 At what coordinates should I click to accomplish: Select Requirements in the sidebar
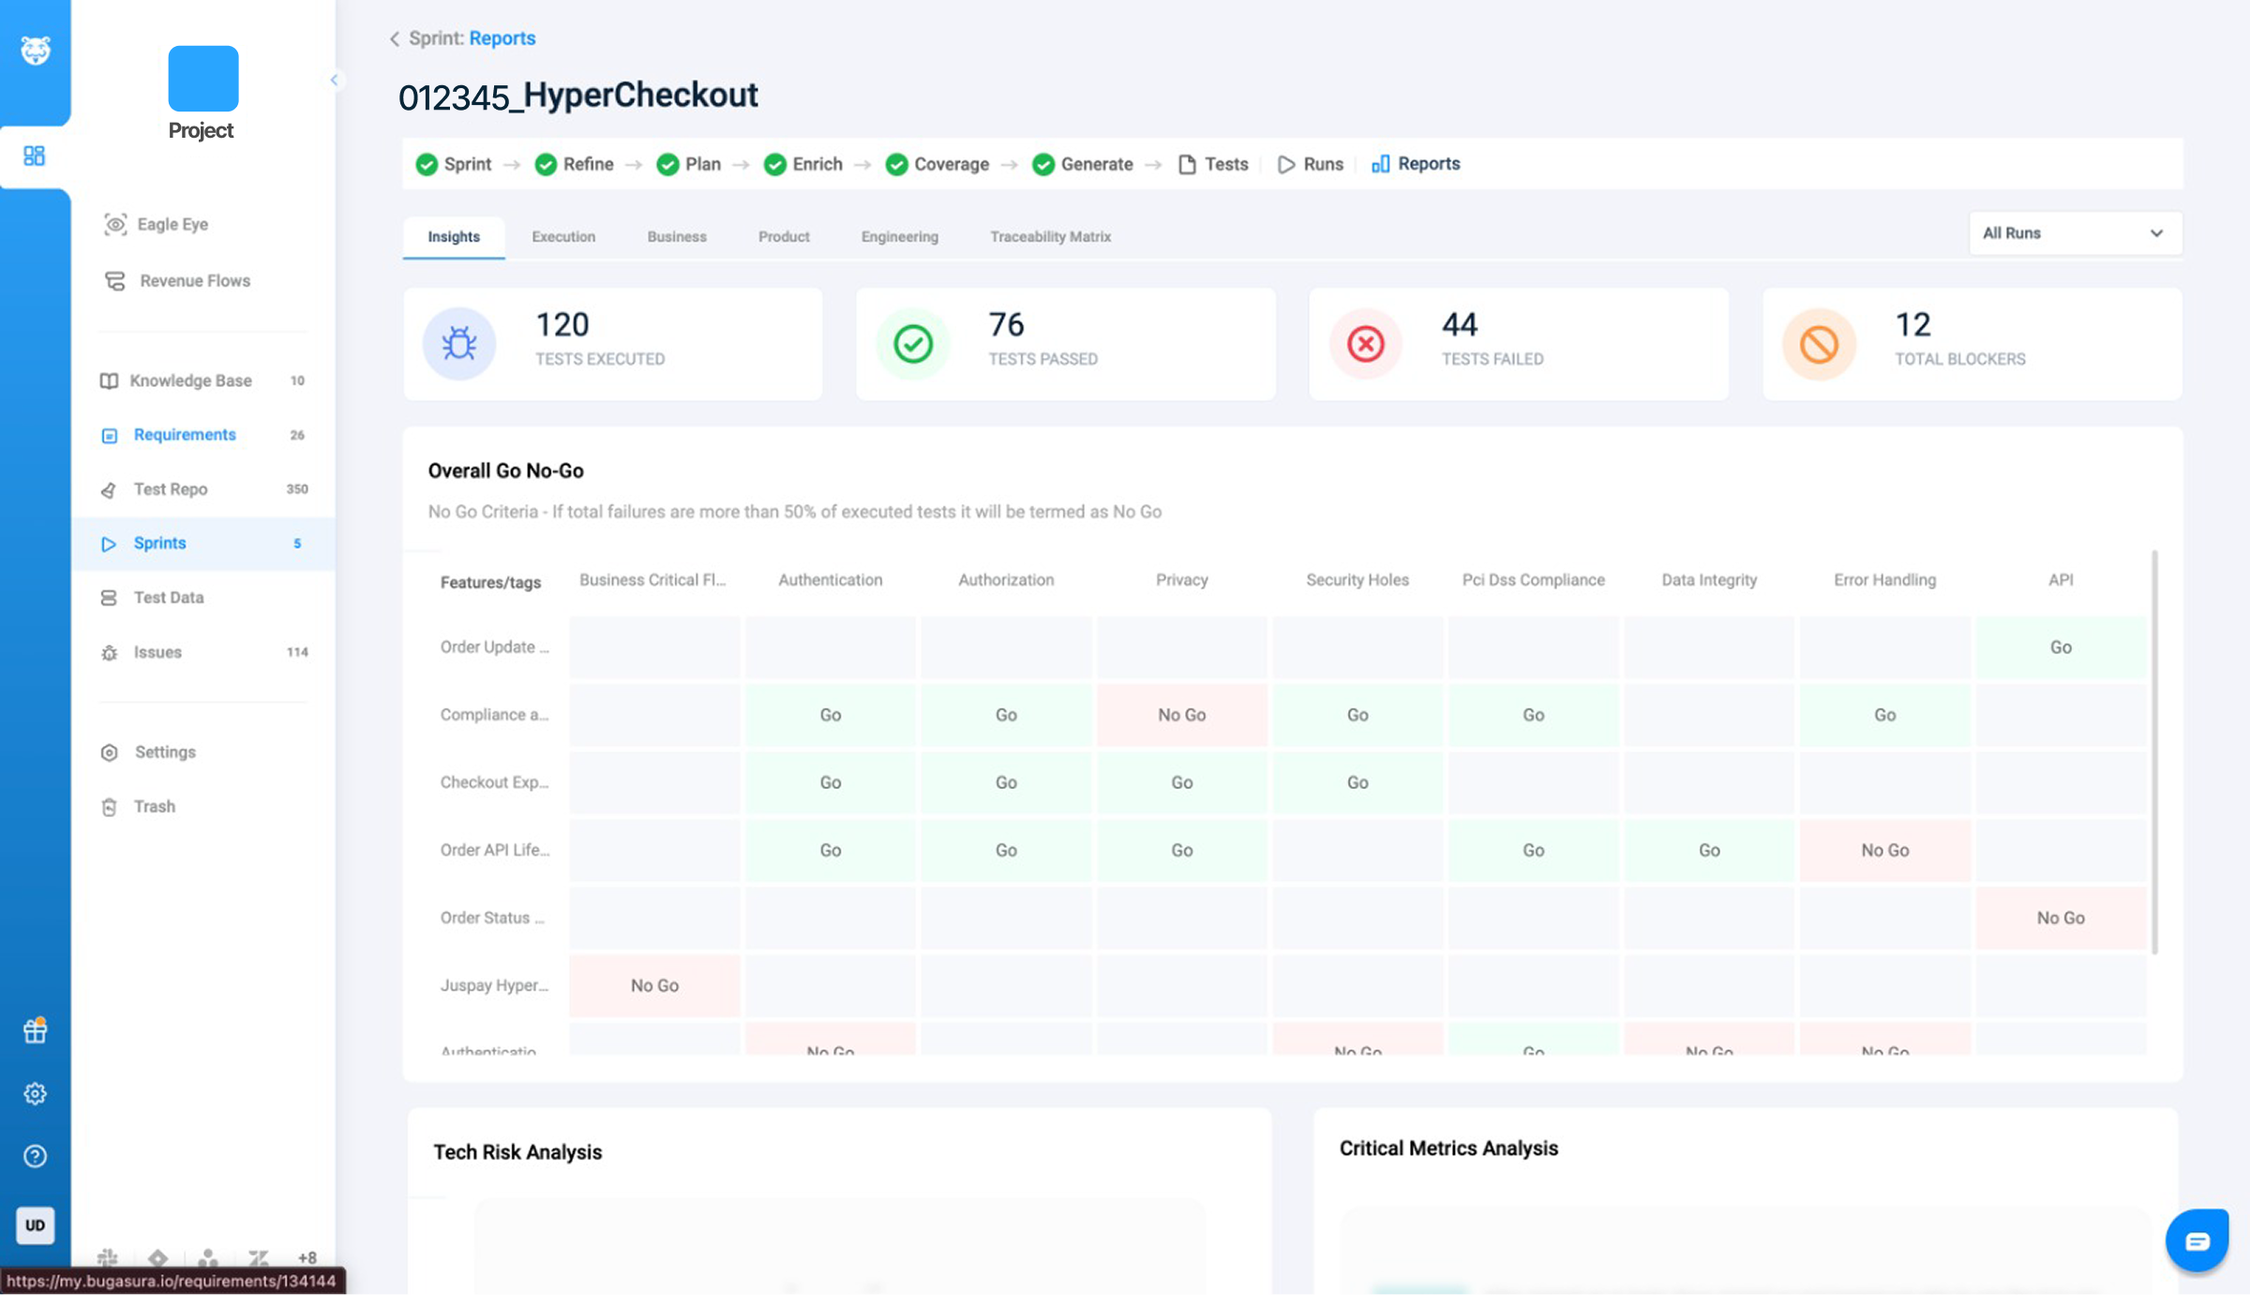point(203,435)
